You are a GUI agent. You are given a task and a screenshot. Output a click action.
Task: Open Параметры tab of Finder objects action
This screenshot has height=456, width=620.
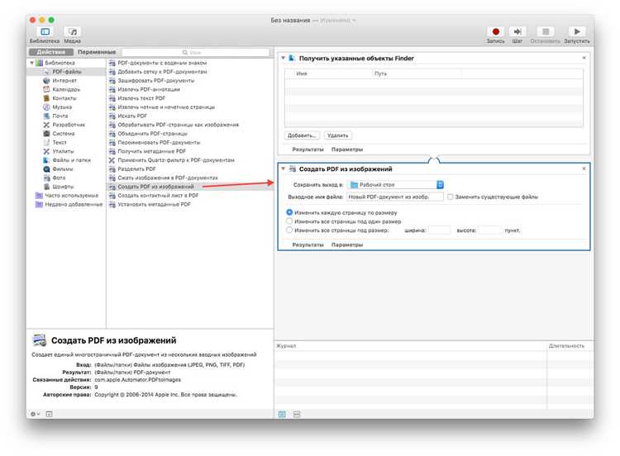[347, 150]
